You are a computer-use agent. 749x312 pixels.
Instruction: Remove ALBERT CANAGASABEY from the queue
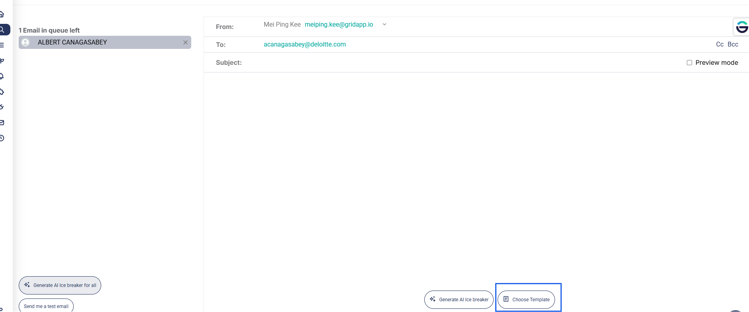click(185, 43)
